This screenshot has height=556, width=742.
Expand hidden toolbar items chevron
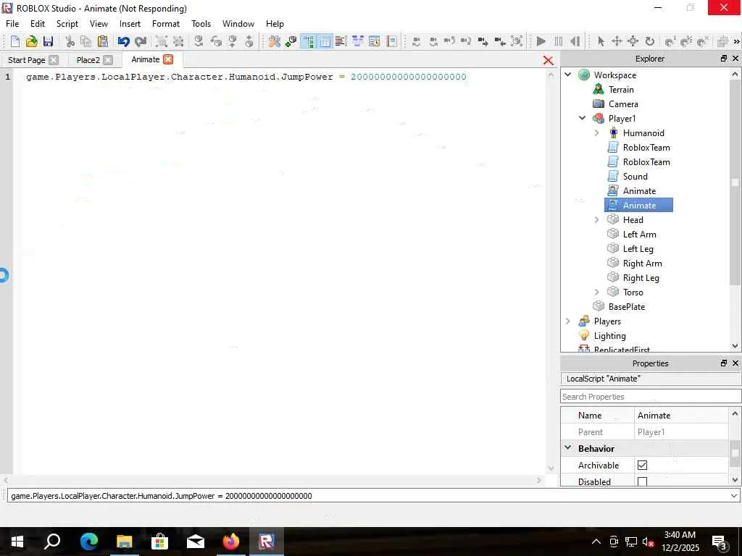(x=736, y=41)
